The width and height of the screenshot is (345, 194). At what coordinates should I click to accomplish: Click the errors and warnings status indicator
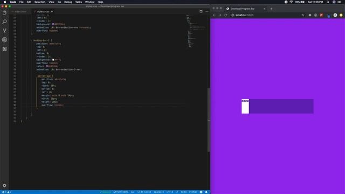pyautogui.click(x=6, y=192)
